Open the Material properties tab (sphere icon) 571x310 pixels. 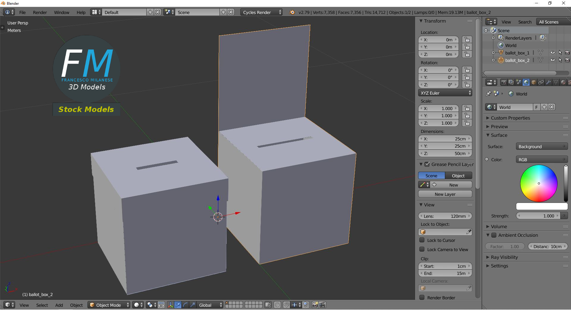click(x=563, y=82)
